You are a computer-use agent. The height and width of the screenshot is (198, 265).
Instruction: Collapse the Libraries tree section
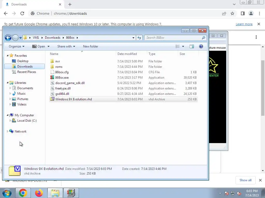click(8, 82)
